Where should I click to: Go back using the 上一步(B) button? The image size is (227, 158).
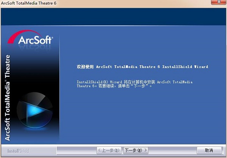coord(109,150)
